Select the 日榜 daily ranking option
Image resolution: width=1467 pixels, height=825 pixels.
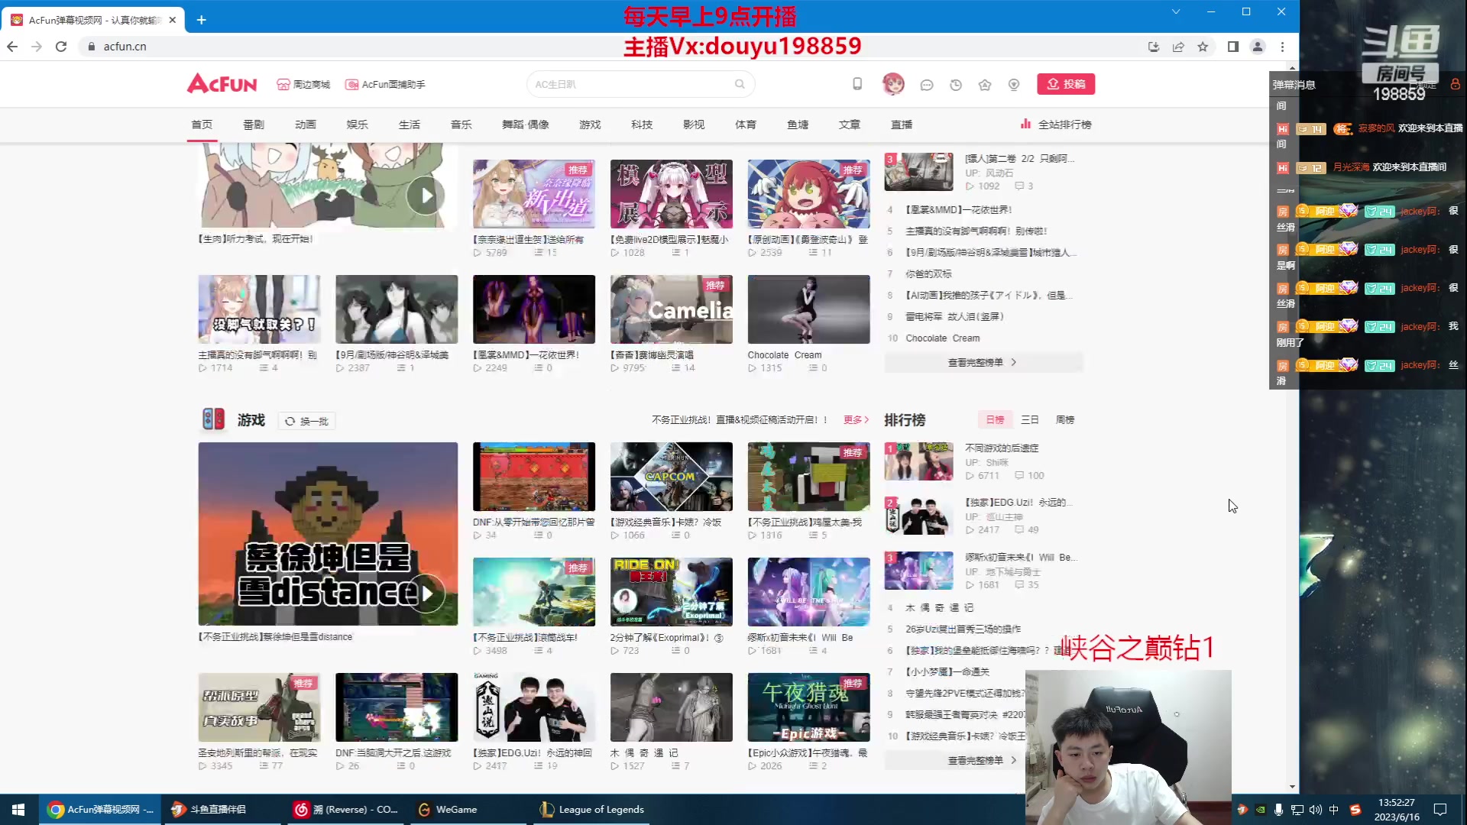point(994,419)
